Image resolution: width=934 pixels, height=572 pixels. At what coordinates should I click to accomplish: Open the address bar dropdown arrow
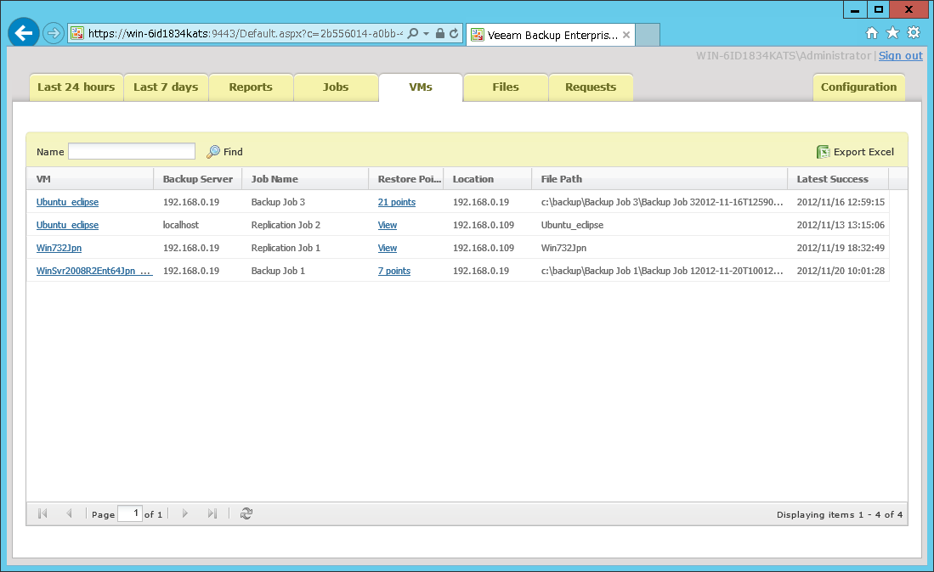(x=426, y=34)
